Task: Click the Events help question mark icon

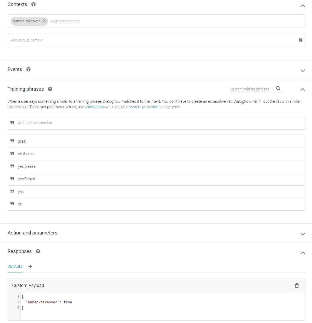Action: [28, 69]
